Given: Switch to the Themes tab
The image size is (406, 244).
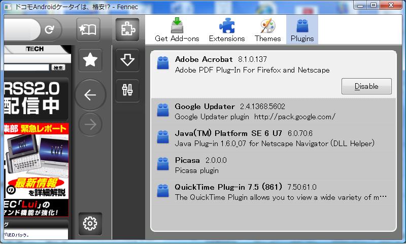Looking at the screenshot, I should 267,30.
